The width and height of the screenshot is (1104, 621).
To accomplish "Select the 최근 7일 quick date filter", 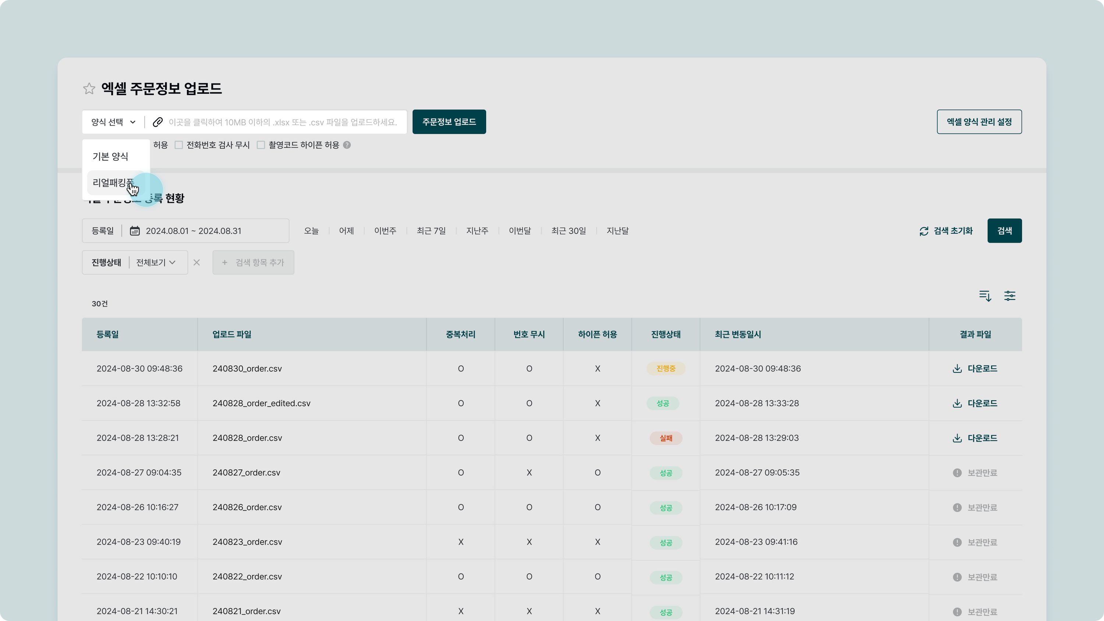I will (431, 231).
